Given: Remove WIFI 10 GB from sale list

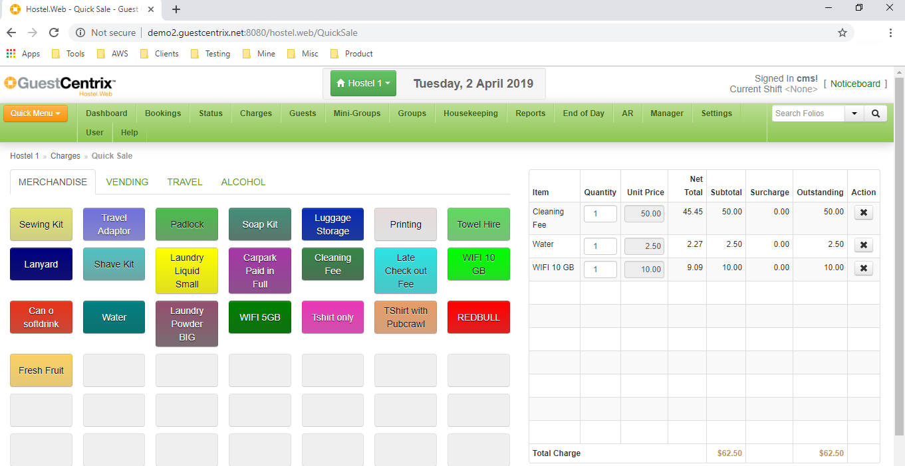Looking at the screenshot, I should (863, 268).
